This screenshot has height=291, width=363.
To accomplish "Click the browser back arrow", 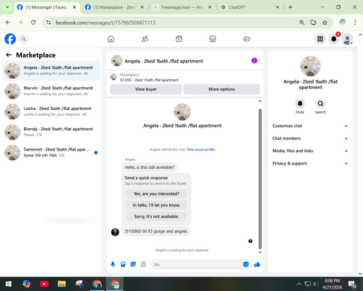I will pos(8,23).
